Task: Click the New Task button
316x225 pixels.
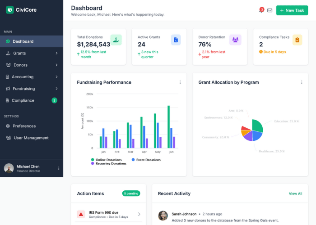Action: [292, 10]
